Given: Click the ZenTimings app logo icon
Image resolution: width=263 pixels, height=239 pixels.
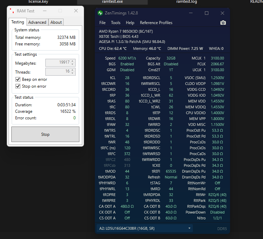Looking at the screenshot, I should point(100,13).
